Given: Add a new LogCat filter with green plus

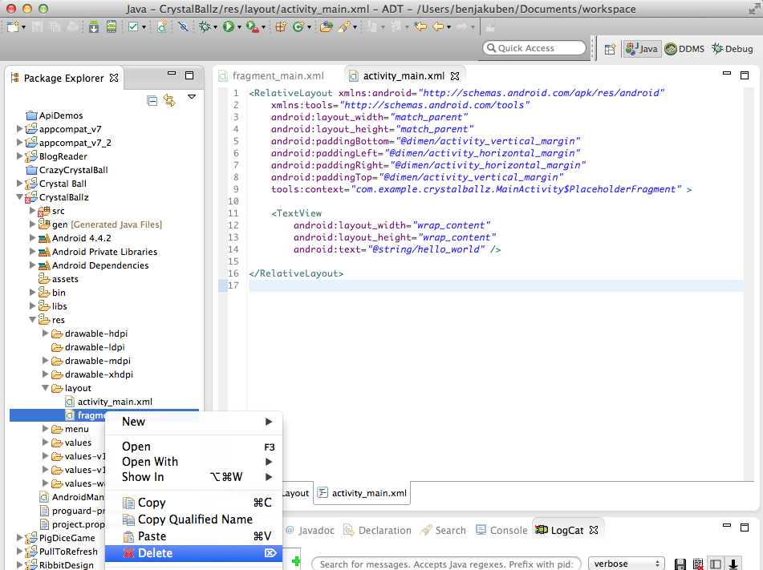Looking at the screenshot, I should (296, 562).
